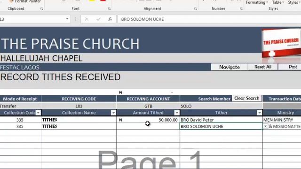Open the Amount Tithed filter dropdown

coord(177,113)
